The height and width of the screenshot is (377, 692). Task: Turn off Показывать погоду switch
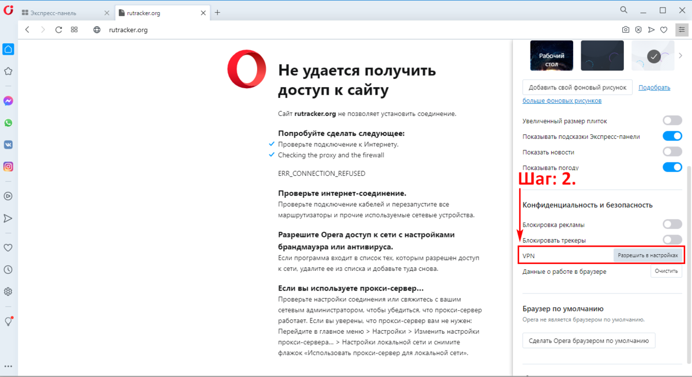coord(672,168)
